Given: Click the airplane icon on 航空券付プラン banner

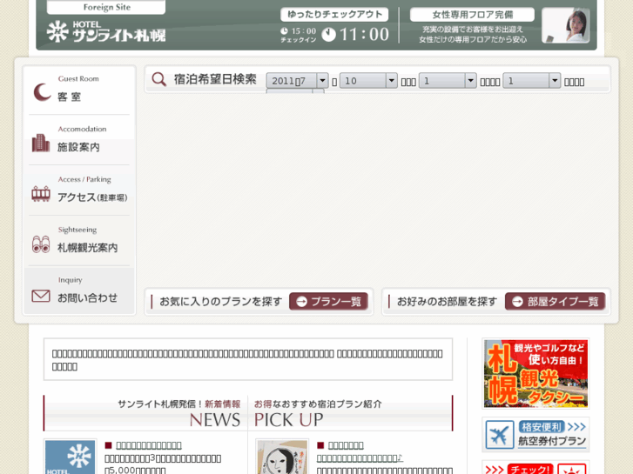Looking at the screenshot, I should pyautogui.click(x=500, y=435).
